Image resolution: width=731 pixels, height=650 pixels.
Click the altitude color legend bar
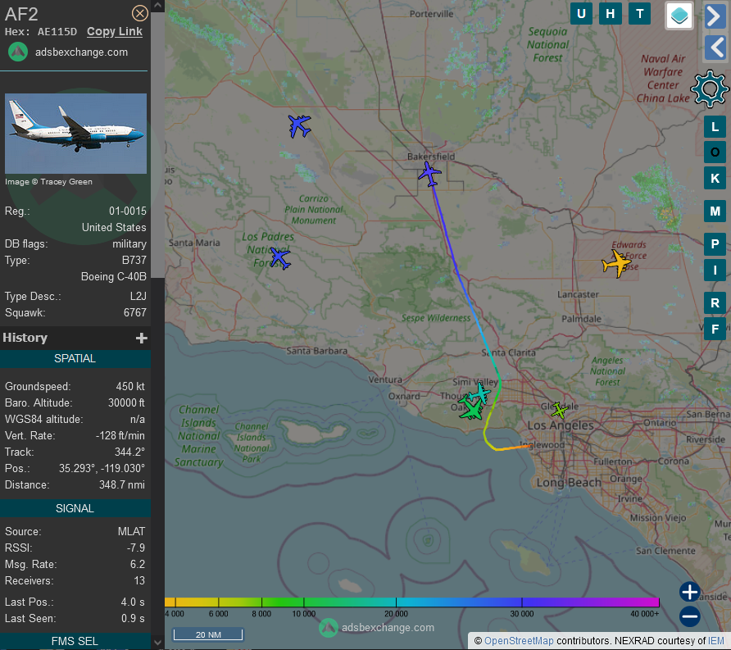coord(412,602)
